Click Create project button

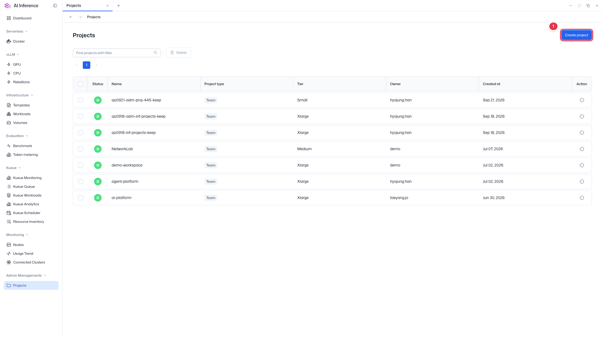[x=576, y=35]
